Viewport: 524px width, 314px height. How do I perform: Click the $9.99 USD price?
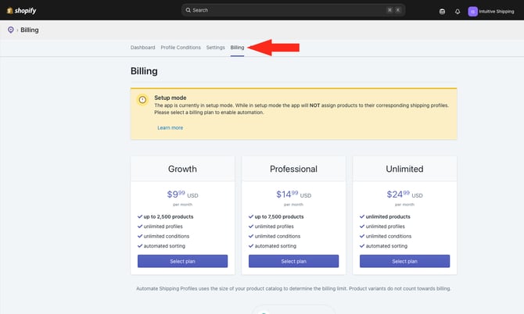182,194
